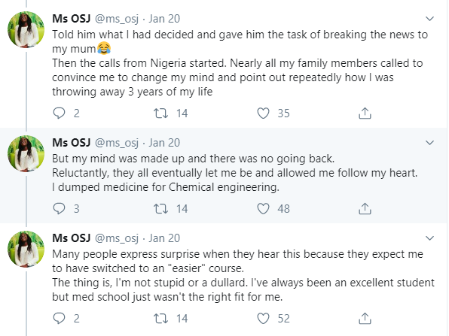Retweet the 'my mind was made up' tweet
The image size is (449, 336).
pos(160,208)
